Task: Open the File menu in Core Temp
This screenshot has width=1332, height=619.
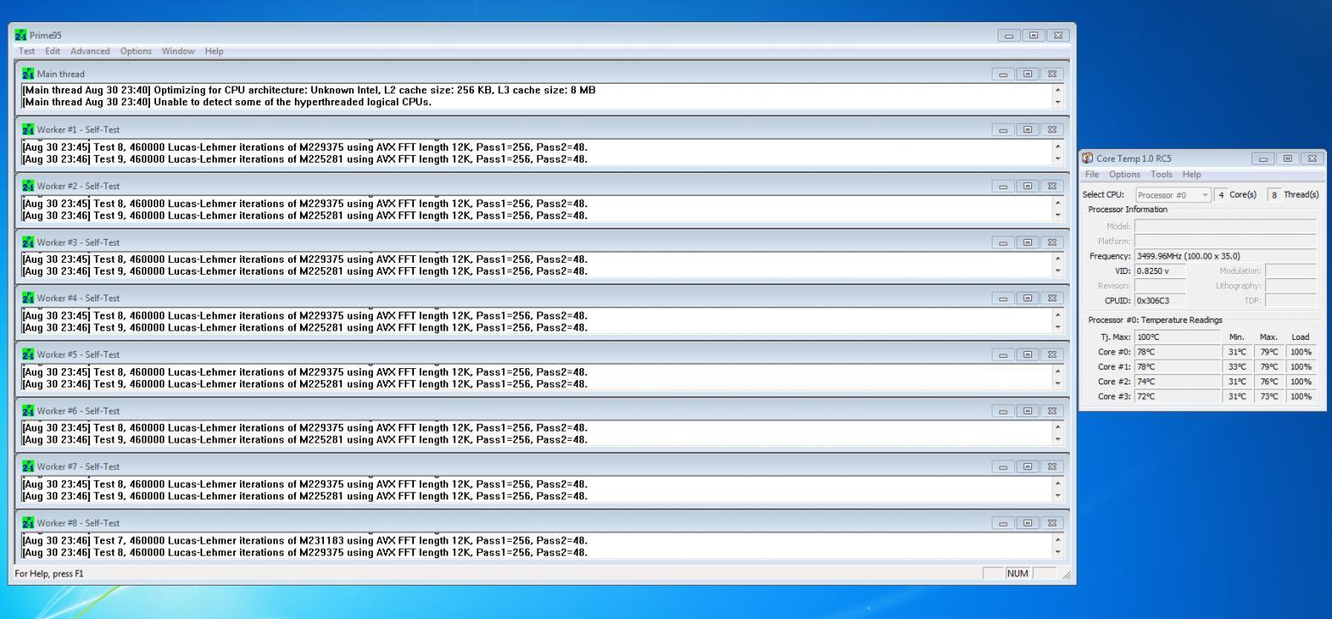Action: click(1094, 175)
